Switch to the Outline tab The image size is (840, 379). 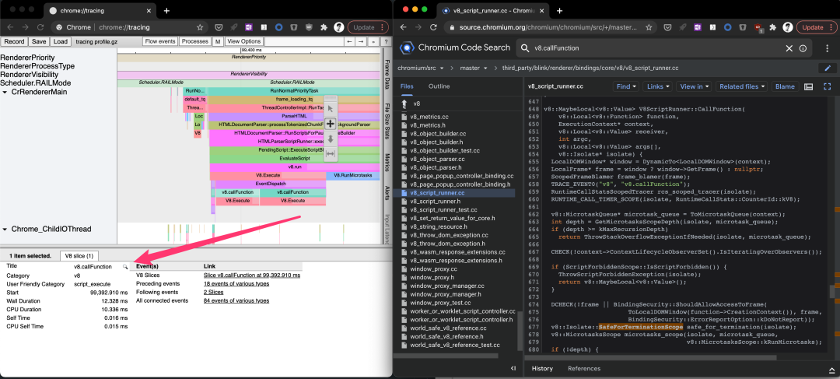coord(439,86)
